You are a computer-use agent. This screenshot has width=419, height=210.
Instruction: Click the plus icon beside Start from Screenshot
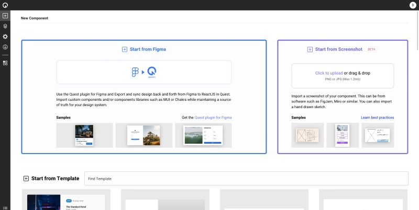(310, 49)
